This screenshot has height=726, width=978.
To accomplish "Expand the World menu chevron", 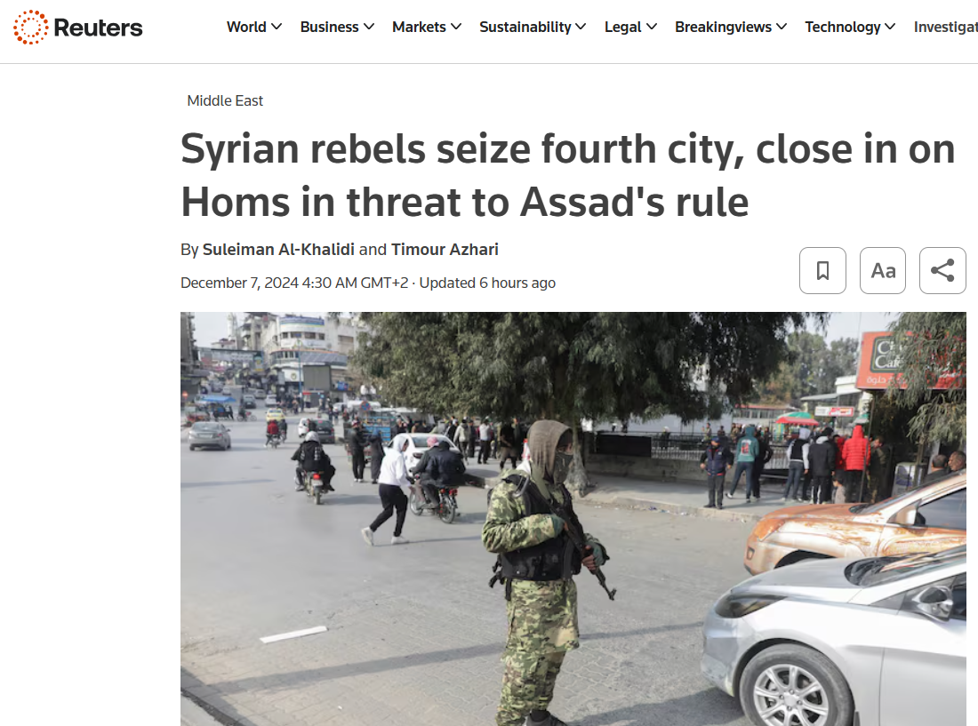I will pyautogui.click(x=277, y=27).
